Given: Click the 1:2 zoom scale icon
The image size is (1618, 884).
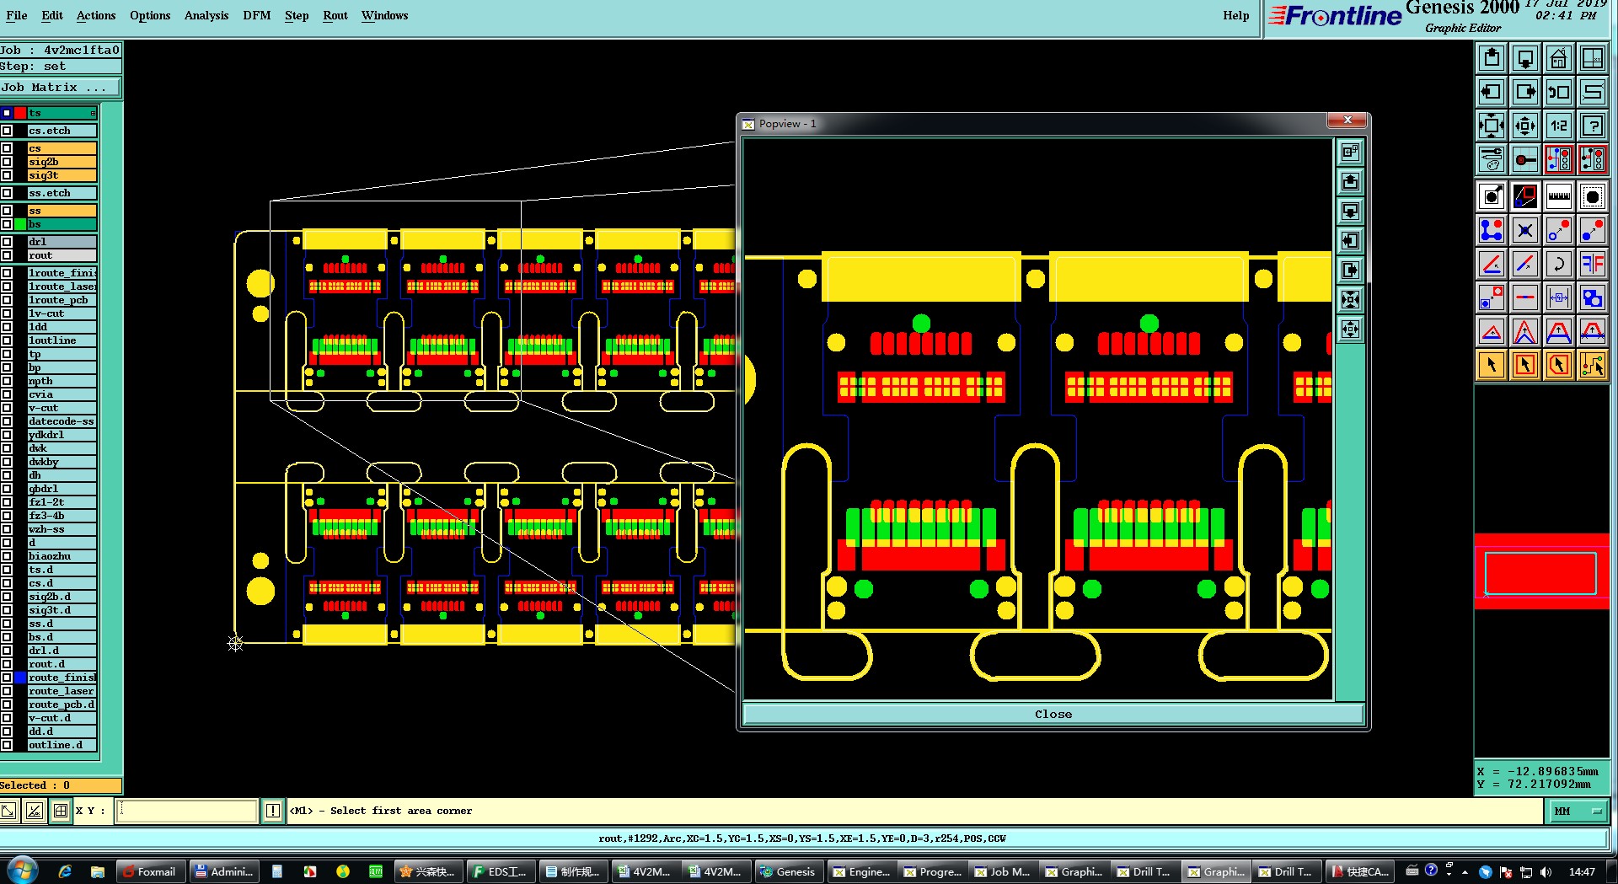Looking at the screenshot, I should pos(1558,126).
